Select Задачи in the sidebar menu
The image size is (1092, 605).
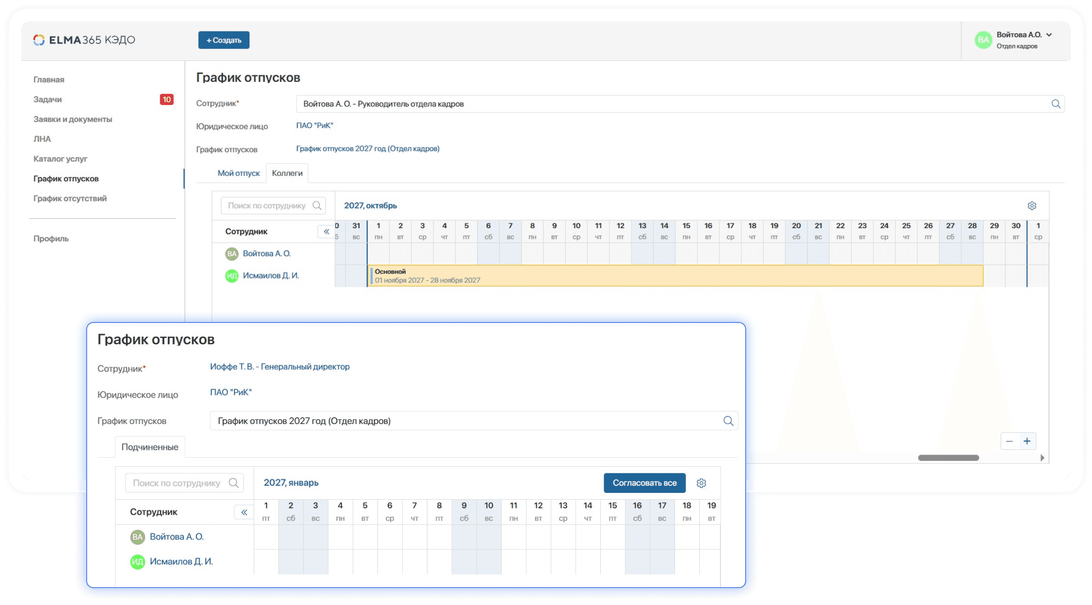[47, 99]
